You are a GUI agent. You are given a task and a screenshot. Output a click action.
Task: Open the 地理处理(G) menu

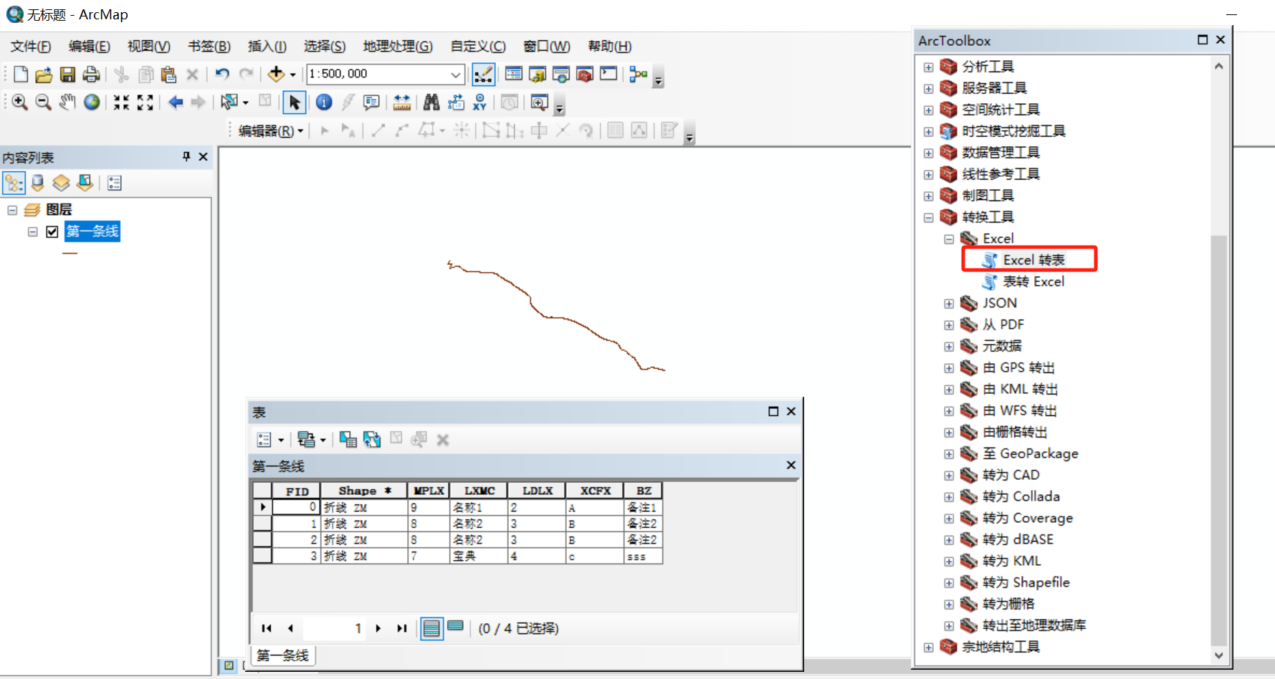(x=398, y=47)
